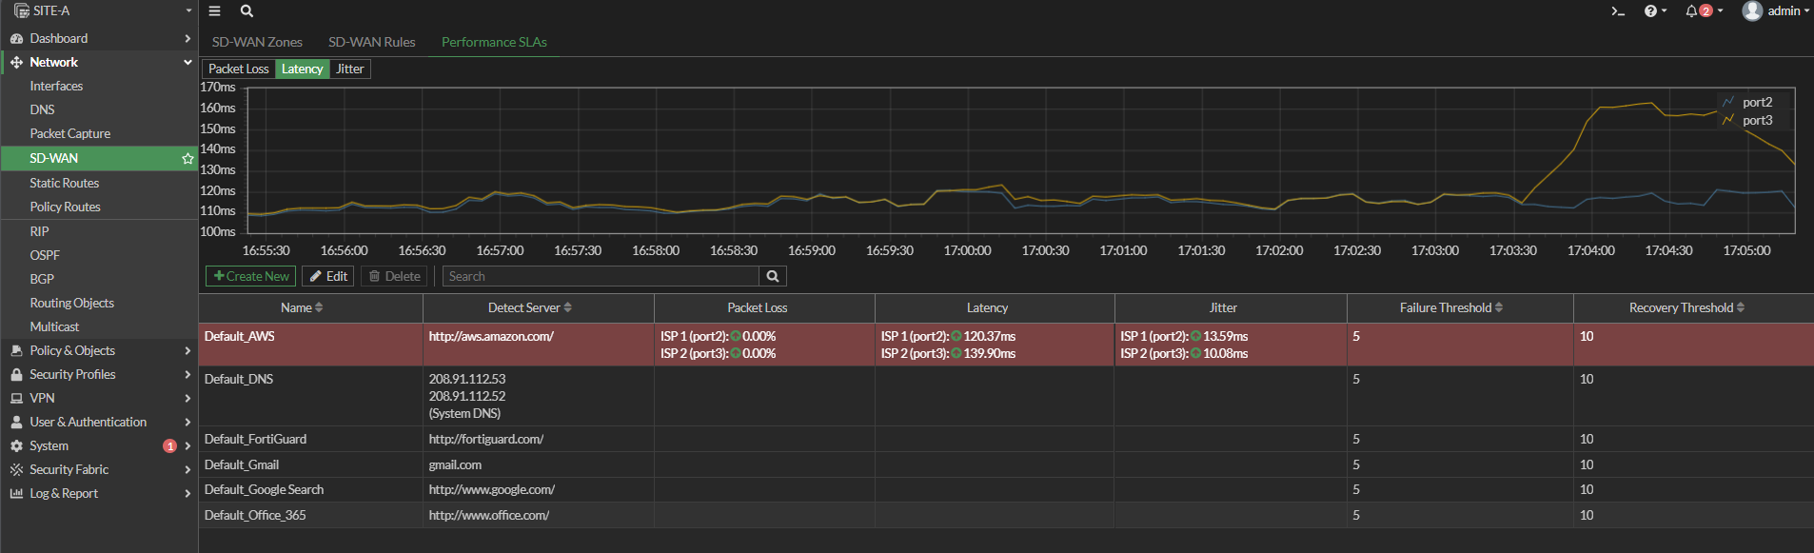Viewport: 1814px width, 553px height.
Task: Open the SD-WAN Zones tab
Action: 257,42
